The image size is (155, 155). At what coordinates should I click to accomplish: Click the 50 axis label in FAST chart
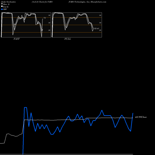click(x=49, y=23)
